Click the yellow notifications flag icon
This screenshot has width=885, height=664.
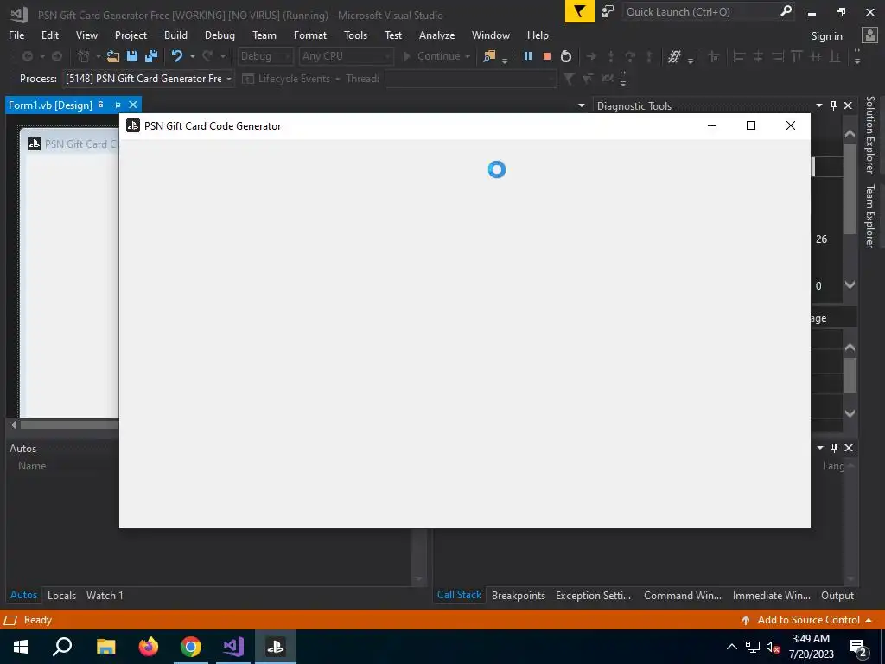(580, 11)
